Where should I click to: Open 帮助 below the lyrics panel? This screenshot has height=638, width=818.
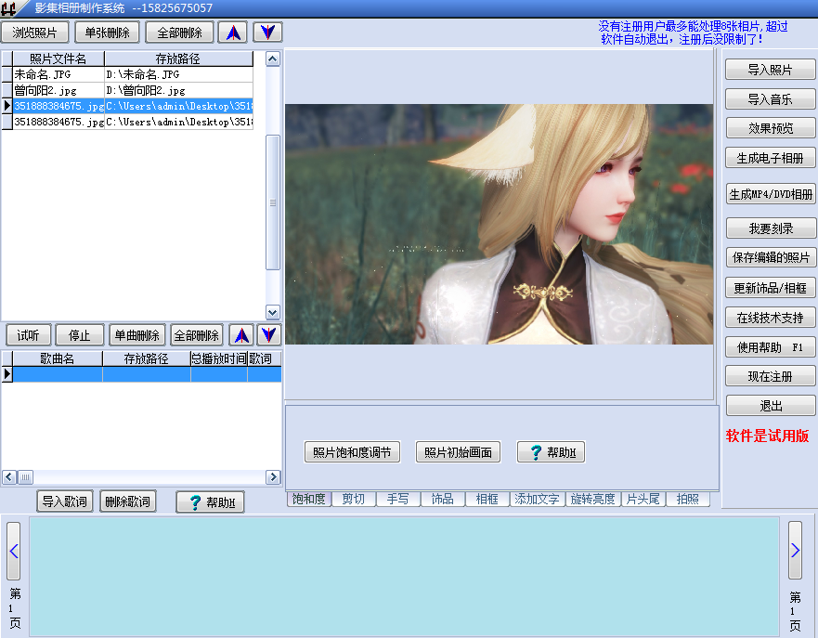210,501
